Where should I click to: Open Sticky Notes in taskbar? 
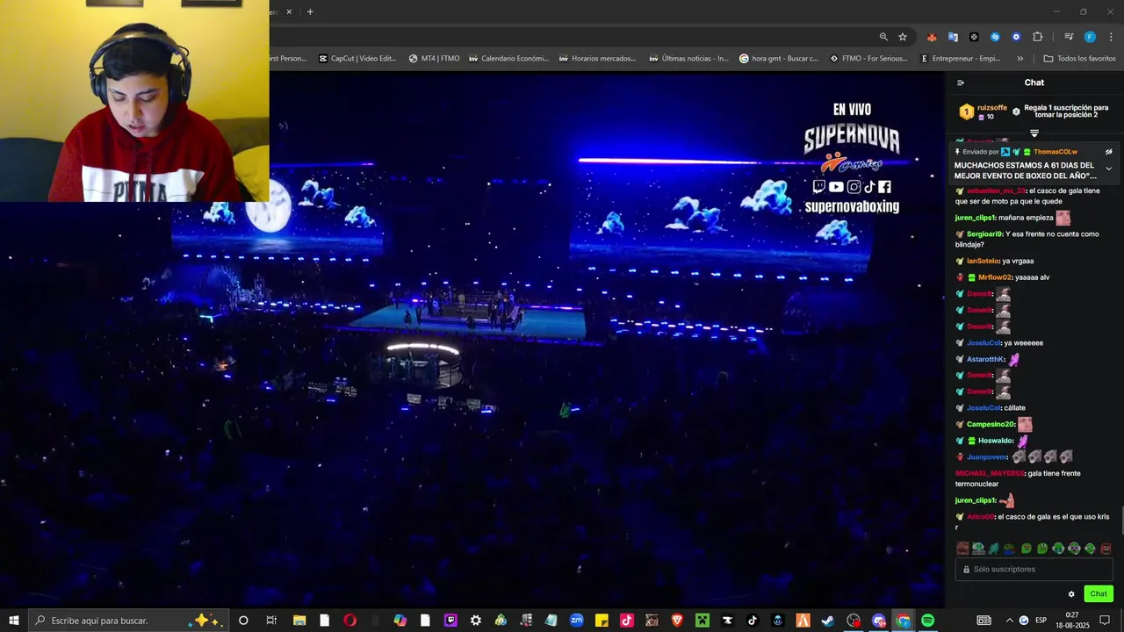point(602,621)
